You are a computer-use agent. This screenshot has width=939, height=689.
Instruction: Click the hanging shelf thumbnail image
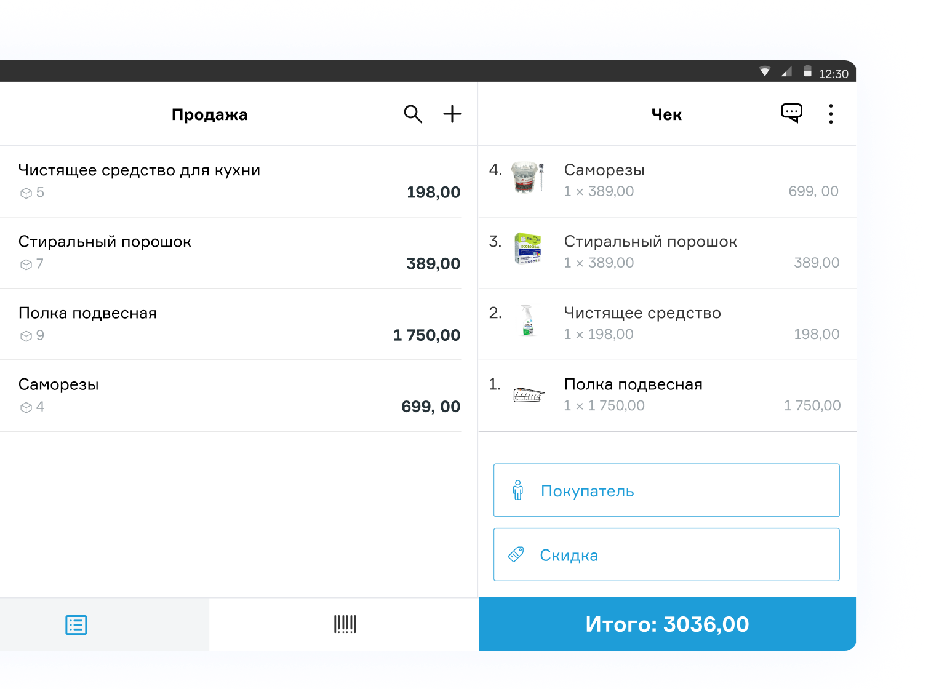pos(528,395)
